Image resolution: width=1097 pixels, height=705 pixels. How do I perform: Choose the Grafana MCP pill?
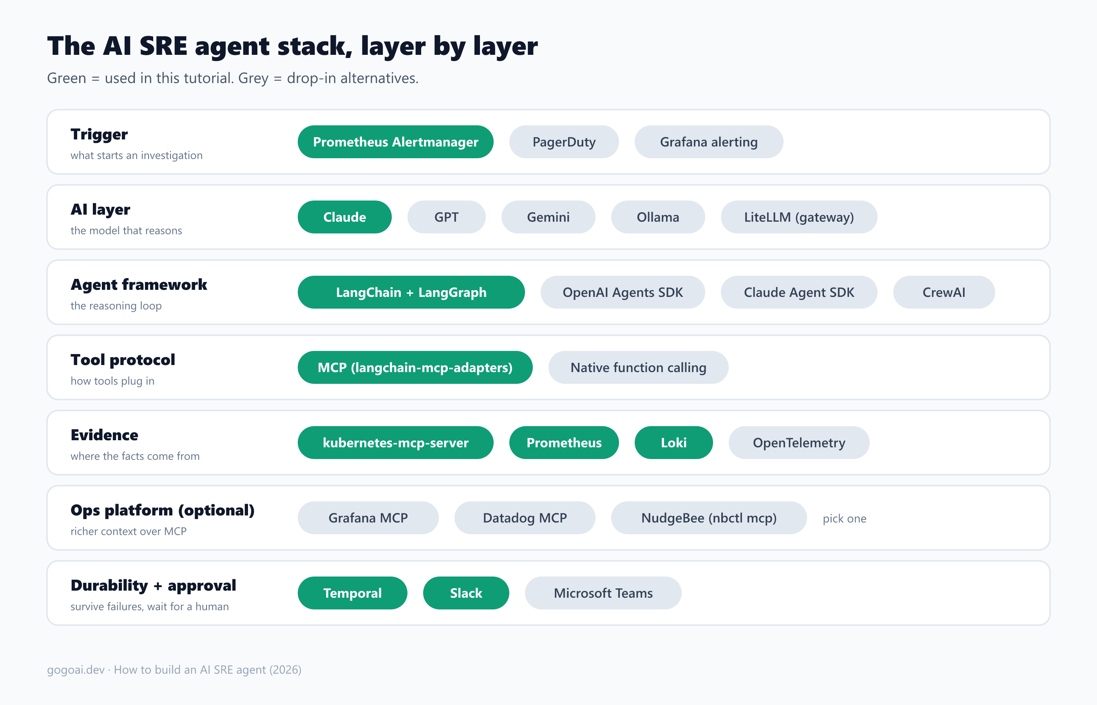pyautogui.click(x=367, y=518)
